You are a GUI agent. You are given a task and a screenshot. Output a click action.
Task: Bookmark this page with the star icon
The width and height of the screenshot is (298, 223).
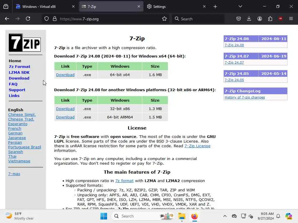pyautogui.click(x=164, y=19)
